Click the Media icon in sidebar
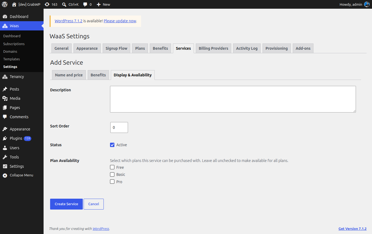 coord(5,98)
